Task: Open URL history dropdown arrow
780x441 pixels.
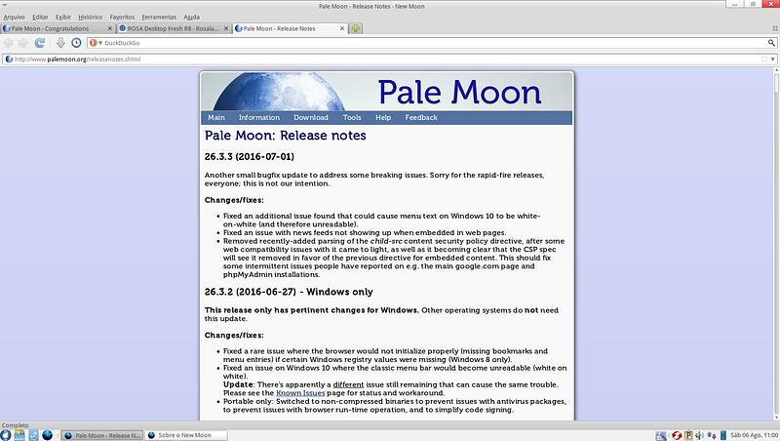Action: pyautogui.click(x=772, y=60)
